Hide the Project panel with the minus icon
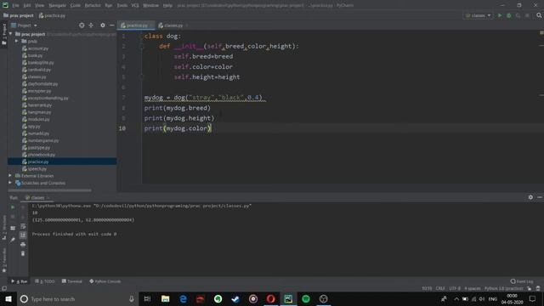This screenshot has height=306, width=544. pos(111,25)
